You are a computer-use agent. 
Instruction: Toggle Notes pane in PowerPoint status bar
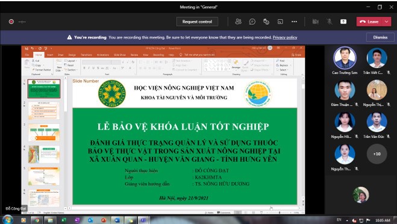210,213
